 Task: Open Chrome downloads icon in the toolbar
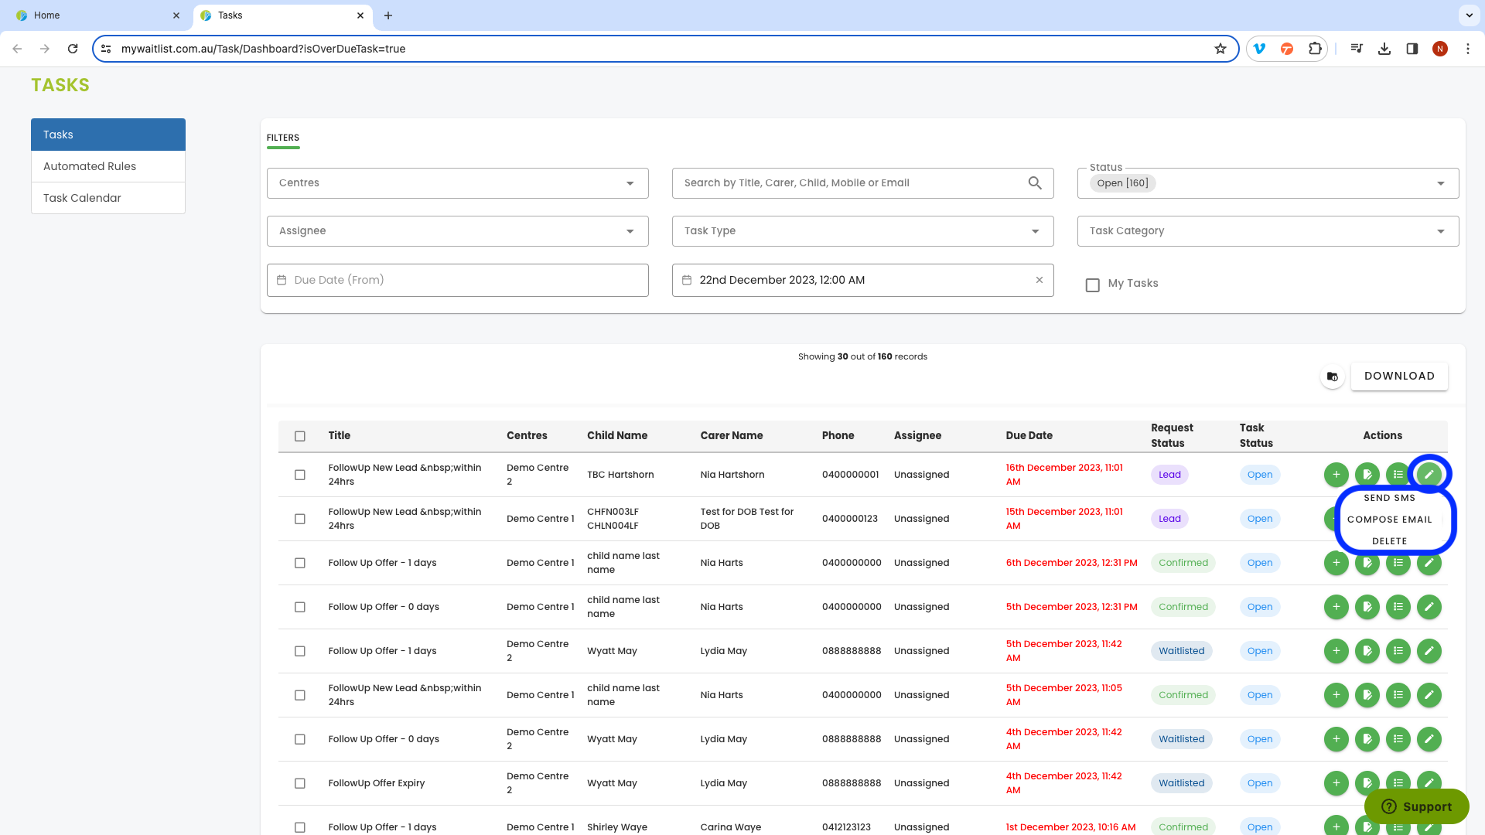(x=1384, y=49)
